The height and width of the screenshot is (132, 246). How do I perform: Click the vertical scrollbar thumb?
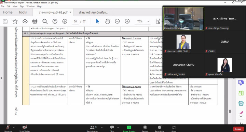[230, 111]
